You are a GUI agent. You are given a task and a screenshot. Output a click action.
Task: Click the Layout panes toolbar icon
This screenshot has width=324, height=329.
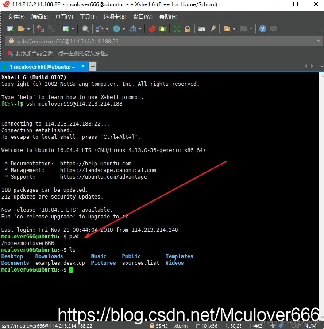click(243, 29)
